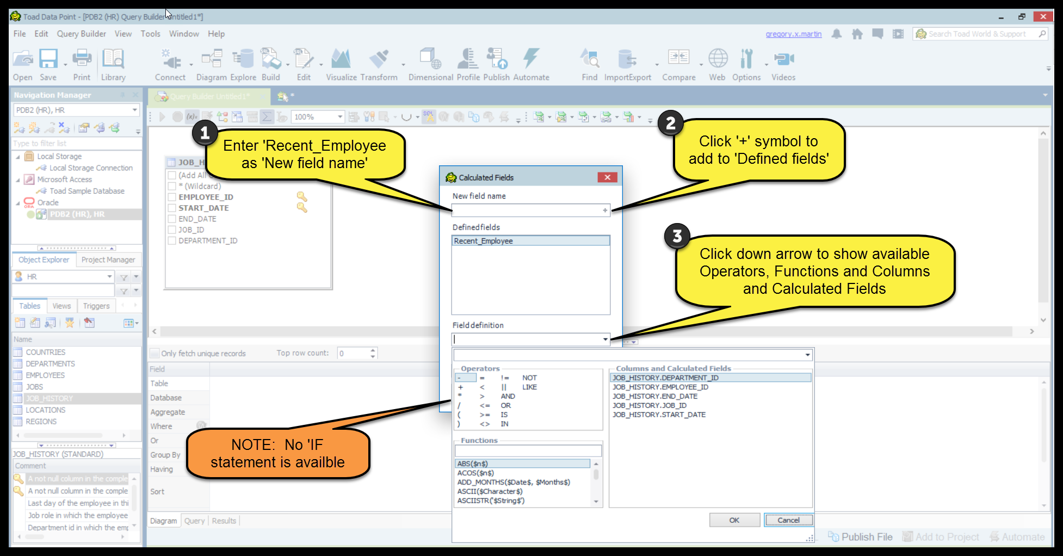Click the execute query play icon
Image resolution: width=1063 pixels, height=556 pixels.
162,116
